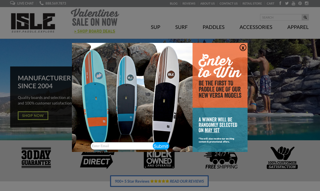
Task: Click the ISLE logo
Action: coord(33,23)
